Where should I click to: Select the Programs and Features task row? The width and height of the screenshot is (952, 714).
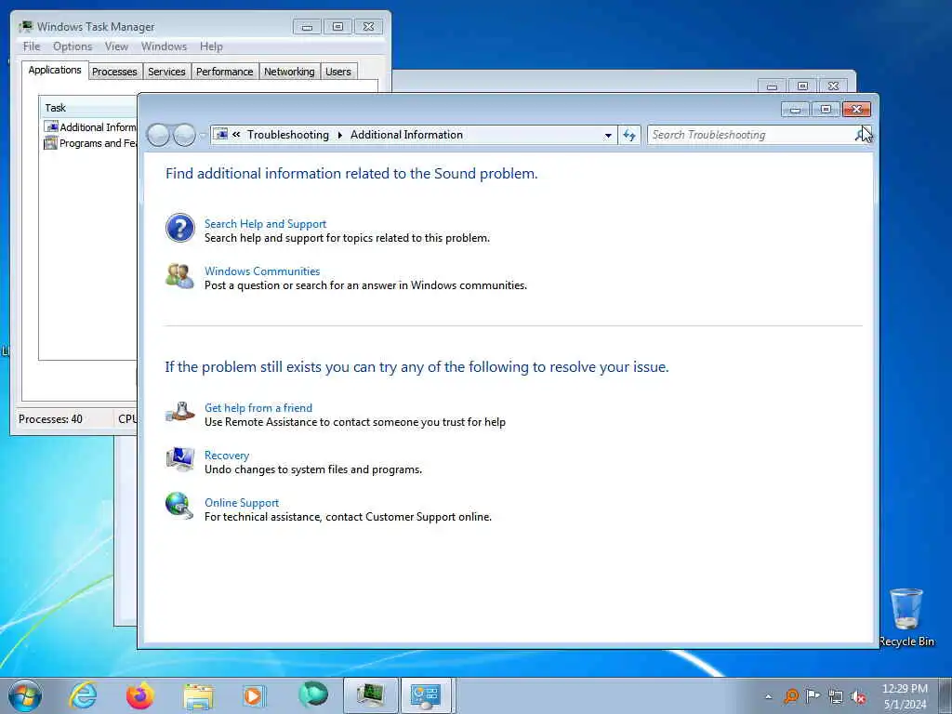click(90, 143)
